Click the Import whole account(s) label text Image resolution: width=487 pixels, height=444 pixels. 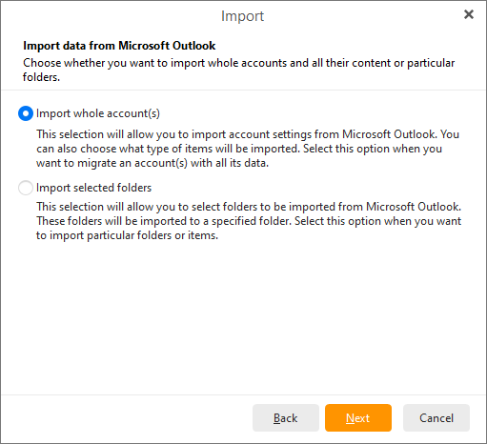click(x=98, y=113)
